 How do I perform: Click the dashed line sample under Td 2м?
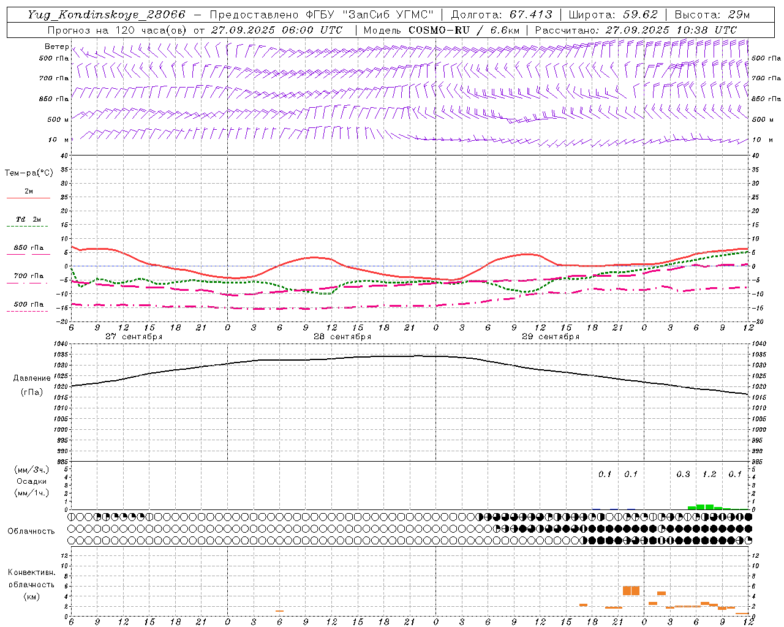(27, 227)
